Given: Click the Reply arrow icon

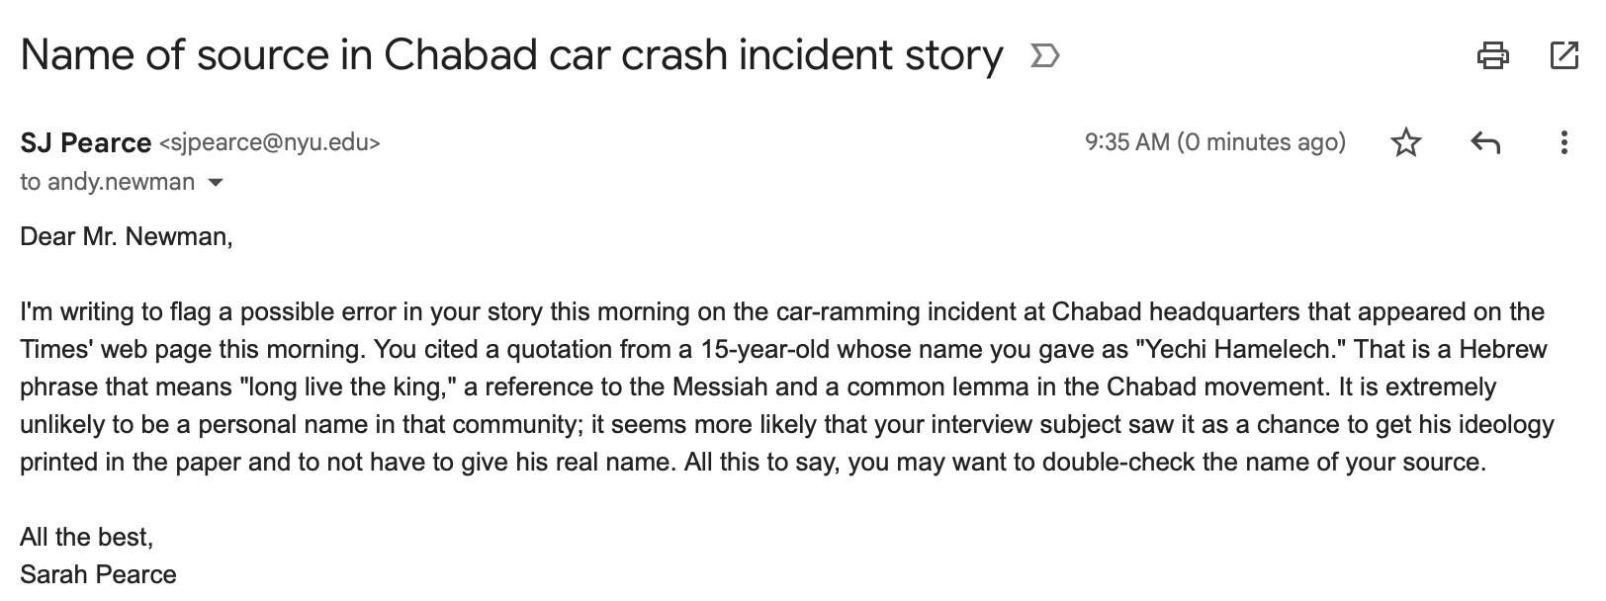Looking at the screenshot, I should (x=1485, y=143).
